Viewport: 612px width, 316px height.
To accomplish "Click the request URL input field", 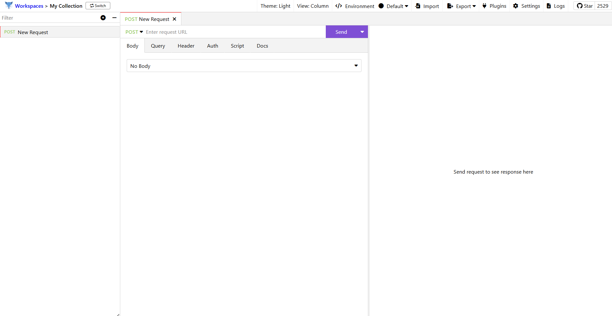I will [235, 32].
